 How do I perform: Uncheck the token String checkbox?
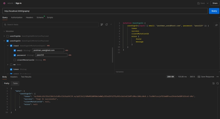[11, 69]
